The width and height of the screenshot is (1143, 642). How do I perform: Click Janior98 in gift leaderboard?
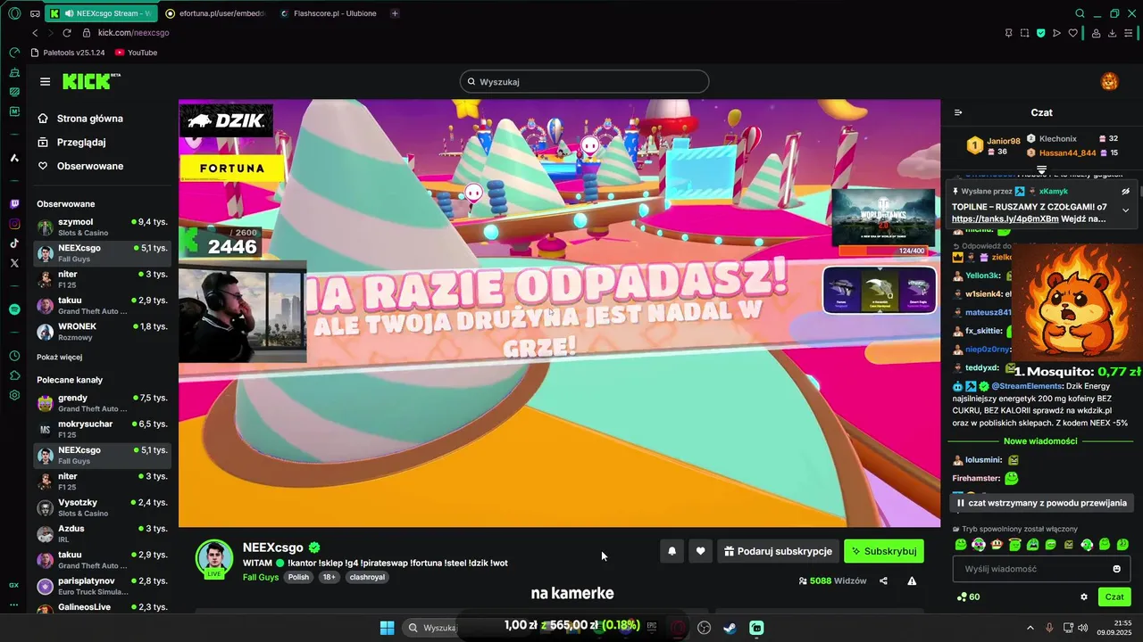pyautogui.click(x=1004, y=141)
